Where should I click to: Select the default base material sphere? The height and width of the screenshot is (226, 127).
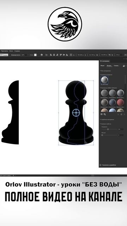coord(104,80)
